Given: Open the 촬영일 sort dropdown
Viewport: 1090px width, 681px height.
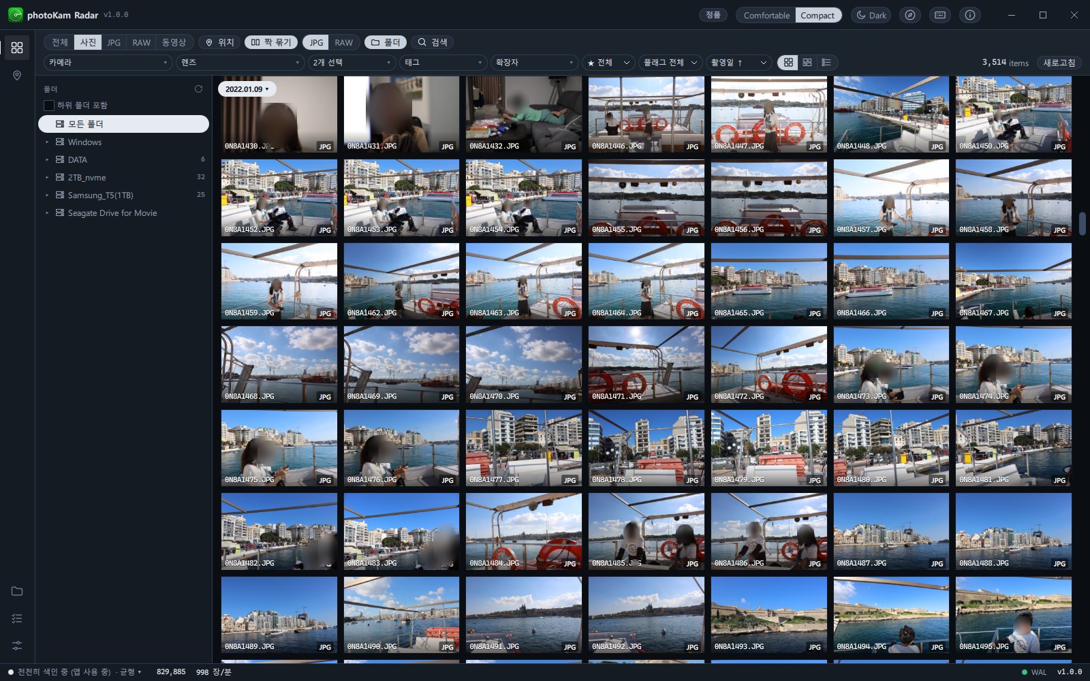Looking at the screenshot, I should coord(738,63).
